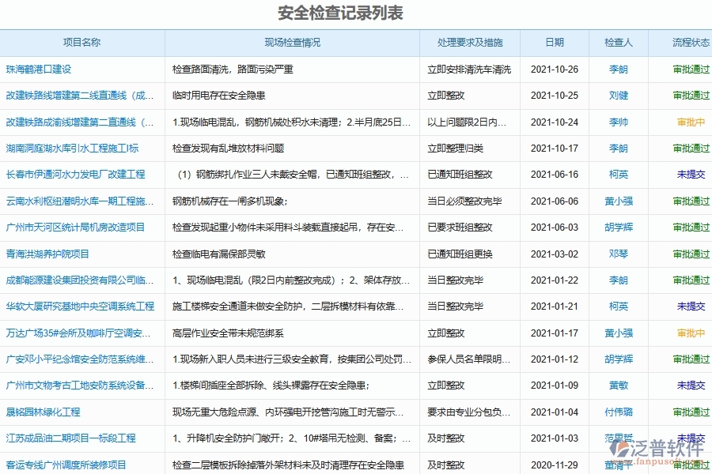This screenshot has height=474, width=712.
Task: Sort by the 日期 column header
Action: (x=554, y=43)
